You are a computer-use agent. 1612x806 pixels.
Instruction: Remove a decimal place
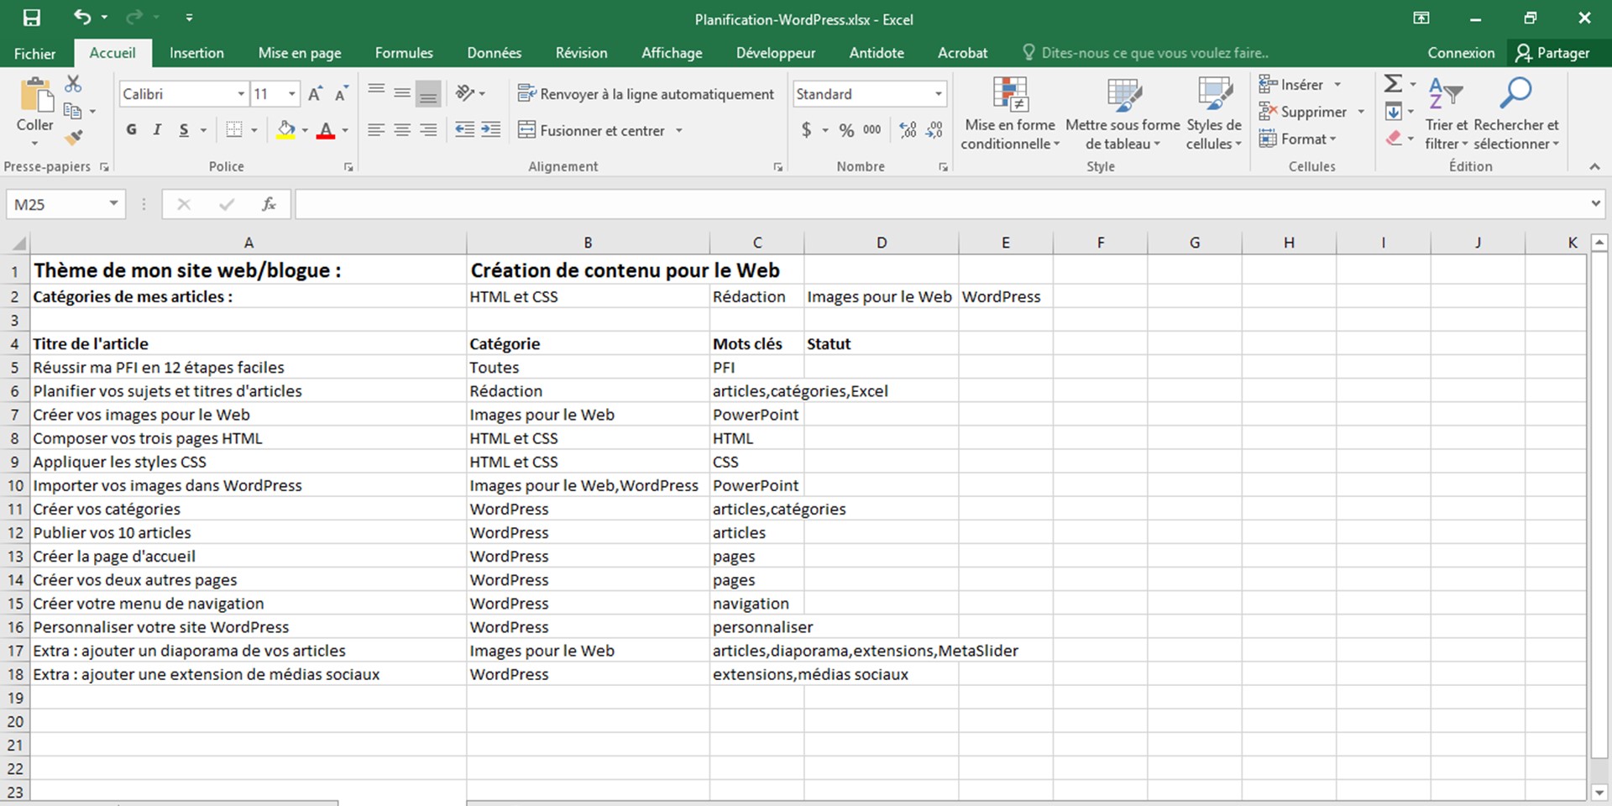(x=934, y=130)
